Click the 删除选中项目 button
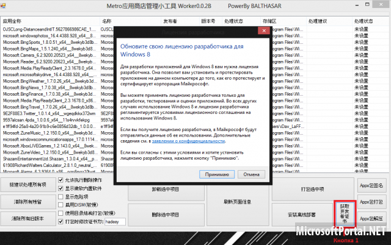The image size is (391, 245). tap(166, 215)
